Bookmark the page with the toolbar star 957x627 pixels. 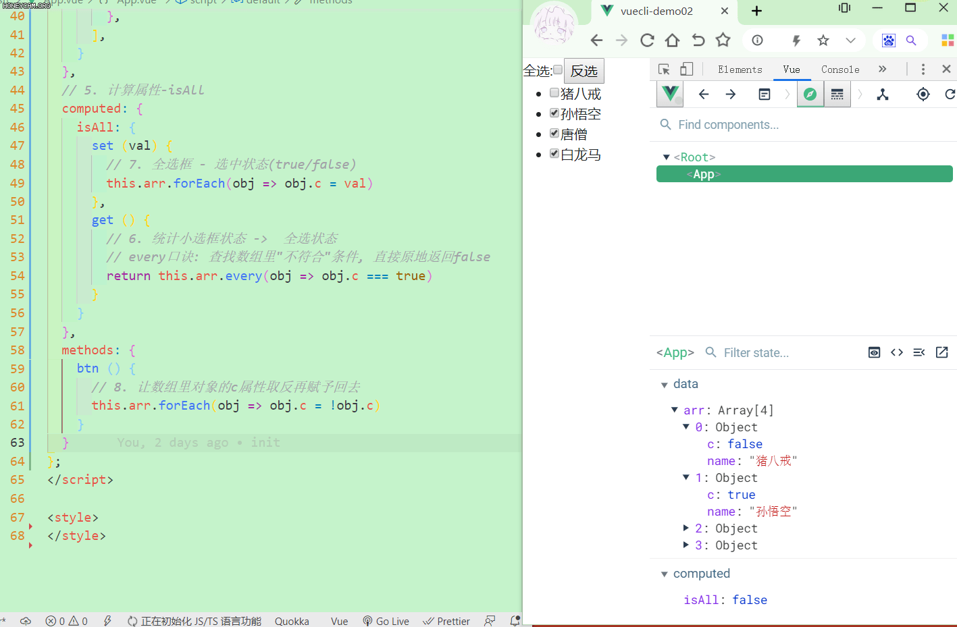click(x=723, y=40)
